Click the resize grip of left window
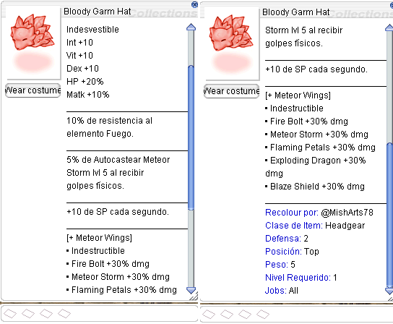Image resolution: width=393 pixels, height=324 pixels. click(194, 297)
